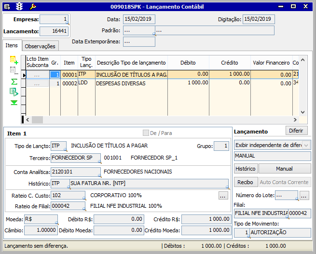Click the Histórico button
The width and height of the screenshot is (316, 254).
point(246,169)
